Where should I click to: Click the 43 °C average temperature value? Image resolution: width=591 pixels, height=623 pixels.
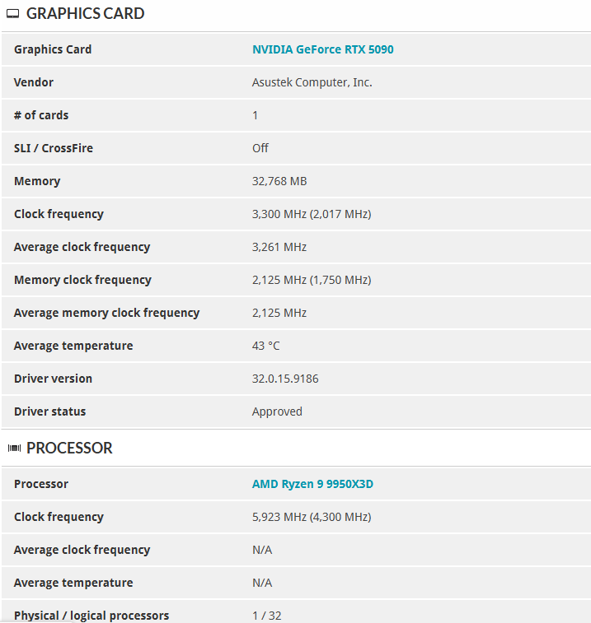(x=266, y=346)
